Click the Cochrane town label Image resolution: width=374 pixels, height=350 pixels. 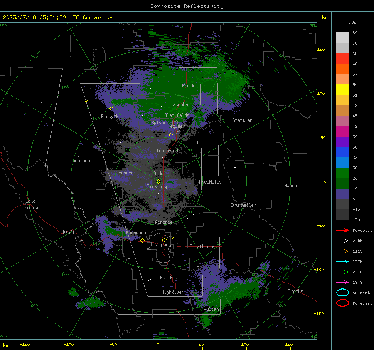[136, 233]
